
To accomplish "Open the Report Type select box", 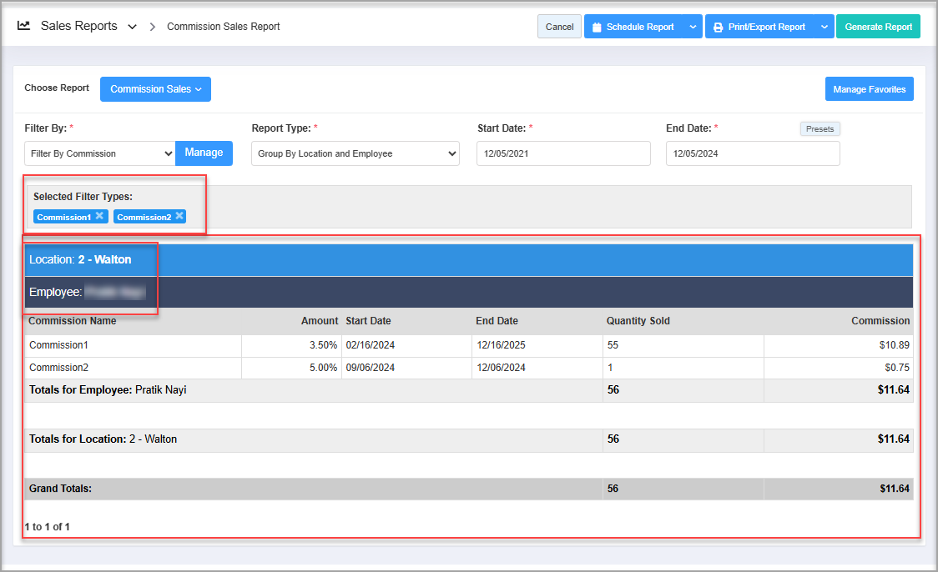I will click(355, 153).
